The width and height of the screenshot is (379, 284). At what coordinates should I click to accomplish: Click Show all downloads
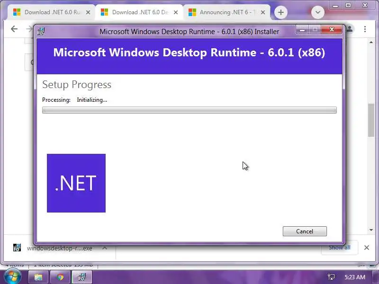(339, 248)
